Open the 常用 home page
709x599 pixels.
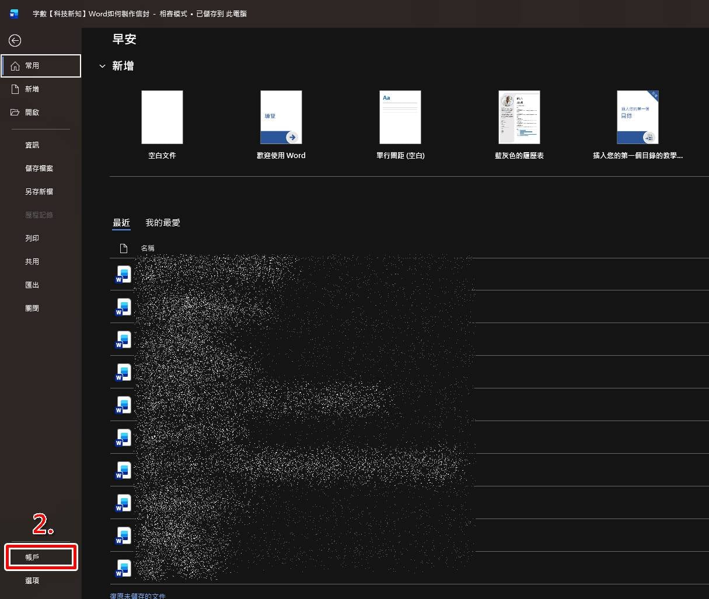tap(41, 66)
